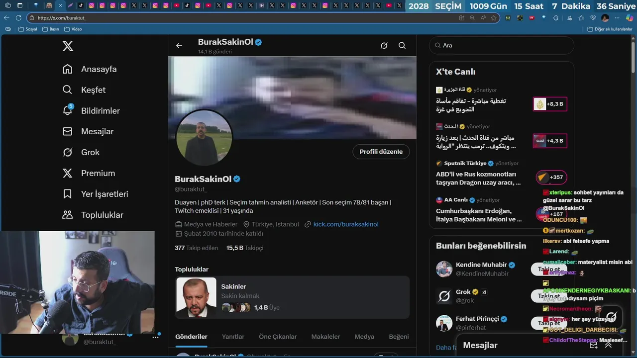The width and height of the screenshot is (637, 358).
Task: Click the browser profile avatar
Action: 605,18
